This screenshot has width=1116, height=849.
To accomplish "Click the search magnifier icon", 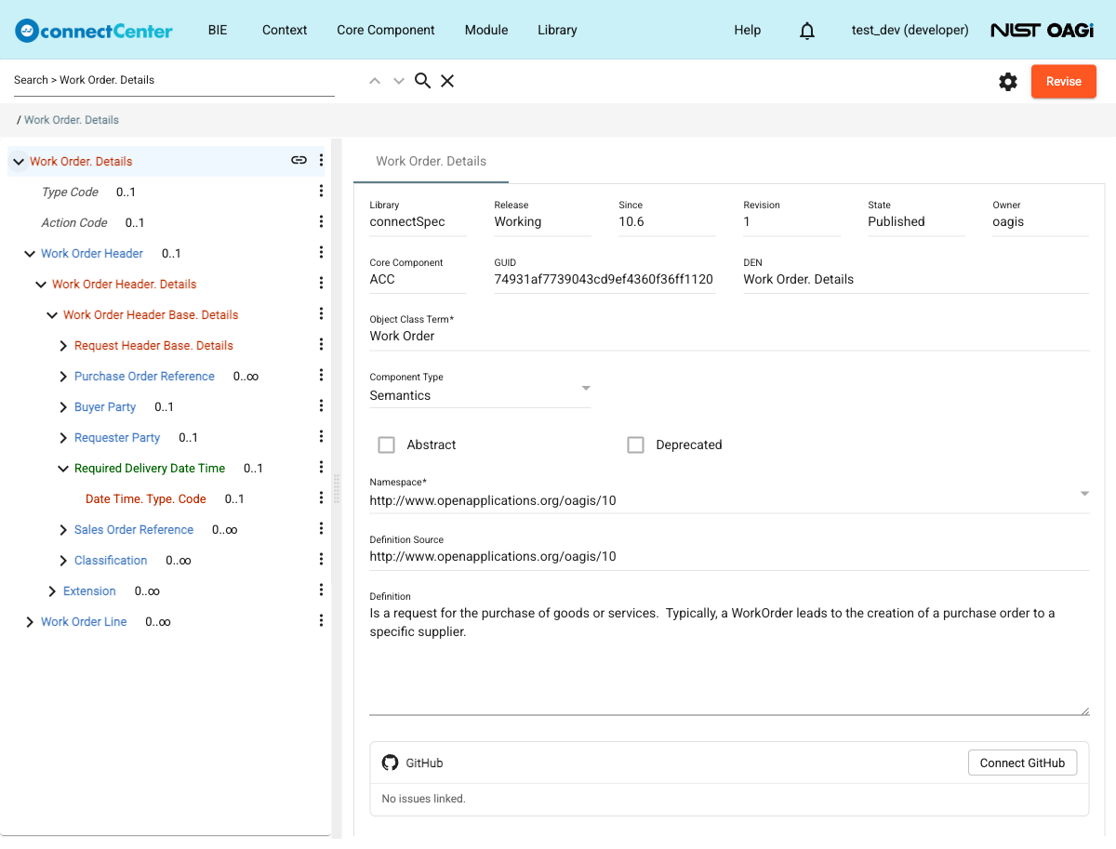I will click(422, 81).
